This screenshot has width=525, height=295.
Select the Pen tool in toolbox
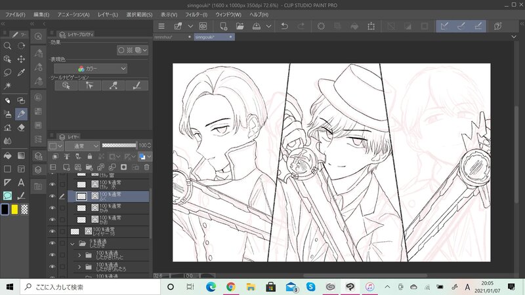(x=21, y=113)
